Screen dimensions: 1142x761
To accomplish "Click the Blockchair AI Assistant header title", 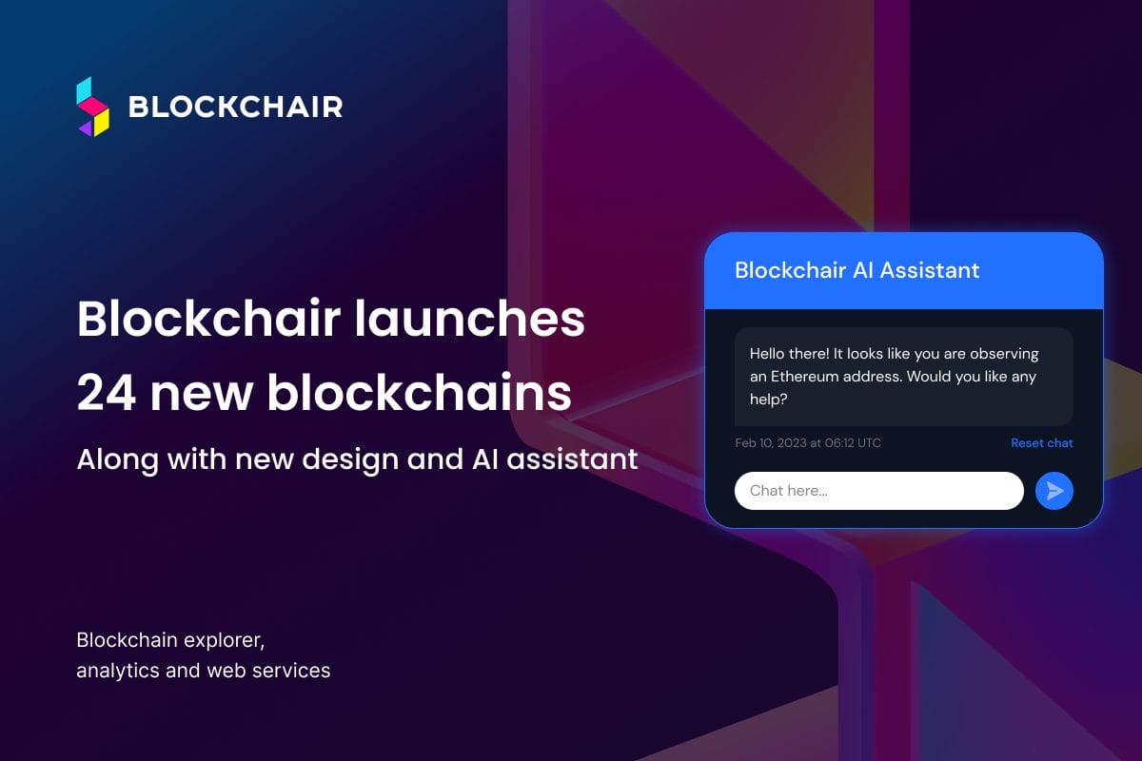I will tap(856, 270).
